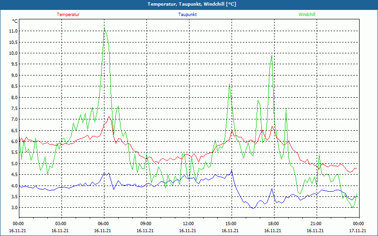The height and width of the screenshot is (236, 378).
Task: Click the 6,5 y-axis value
Action: point(14,130)
